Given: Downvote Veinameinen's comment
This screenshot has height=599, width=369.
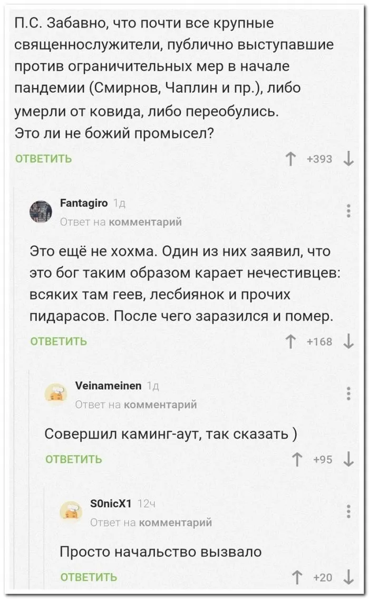Looking at the screenshot, I should click(348, 460).
